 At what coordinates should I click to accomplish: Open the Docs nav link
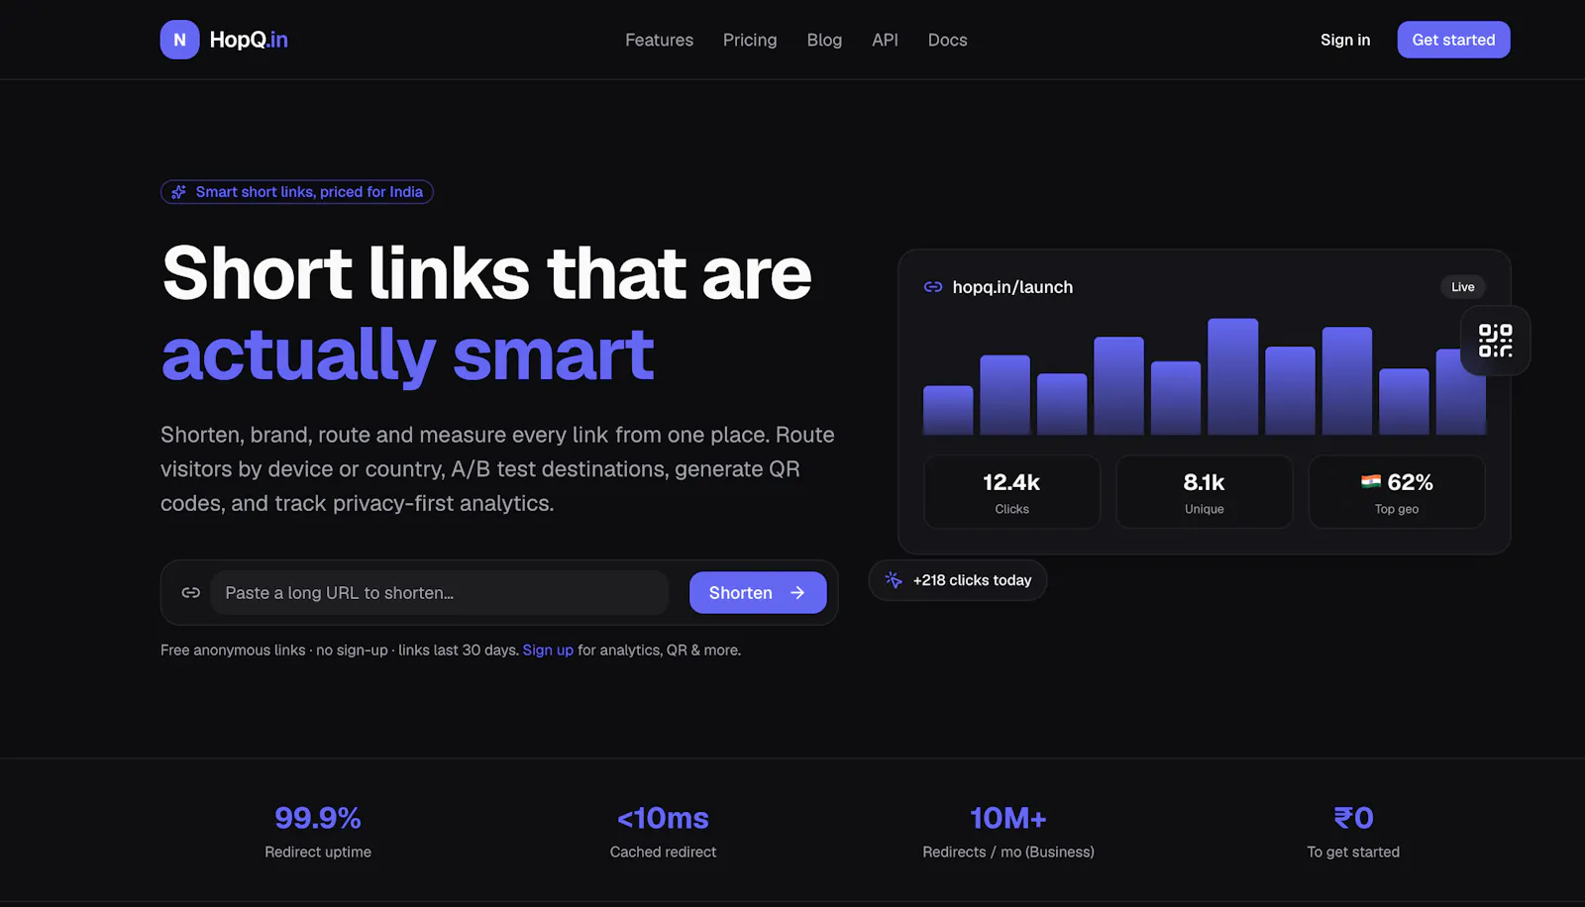pyautogui.click(x=947, y=40)
